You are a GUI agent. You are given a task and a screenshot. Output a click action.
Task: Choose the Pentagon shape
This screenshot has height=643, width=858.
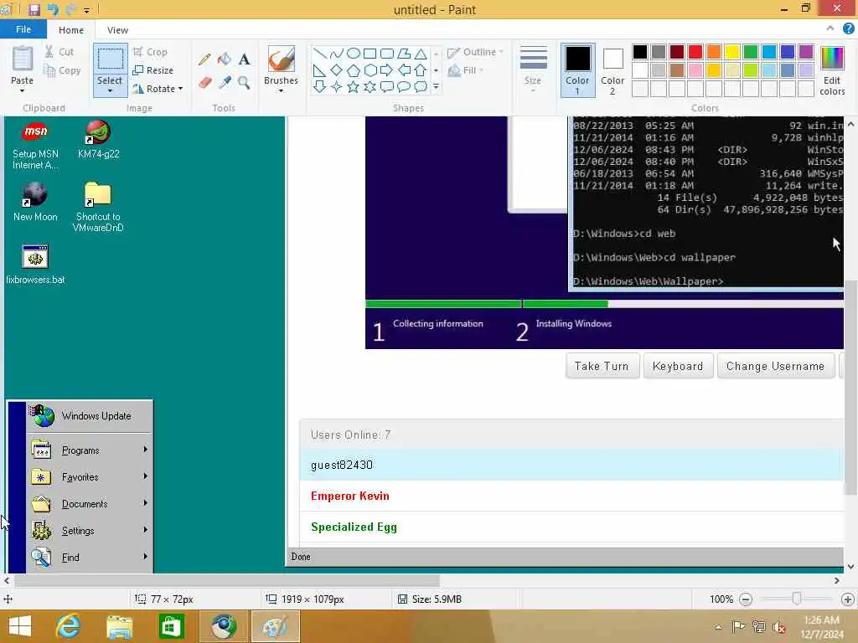354,70
